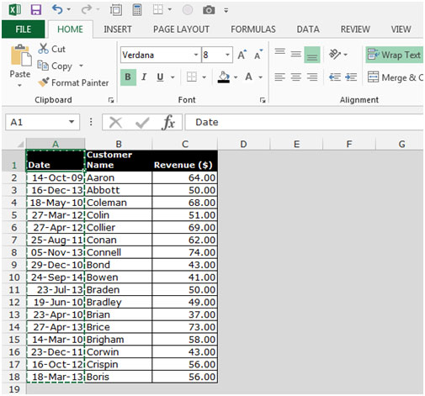Click the Fill Color paint bucket
The width and height of the screenshot is (425, 396).
click(x=224, y=77)
